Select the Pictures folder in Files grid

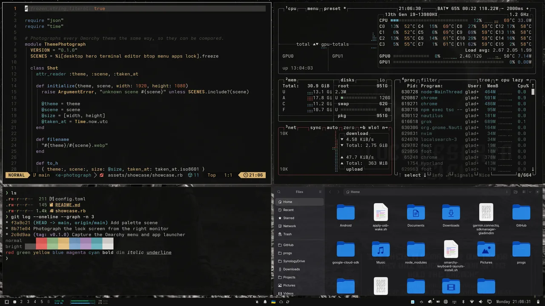tap(486, 249)
